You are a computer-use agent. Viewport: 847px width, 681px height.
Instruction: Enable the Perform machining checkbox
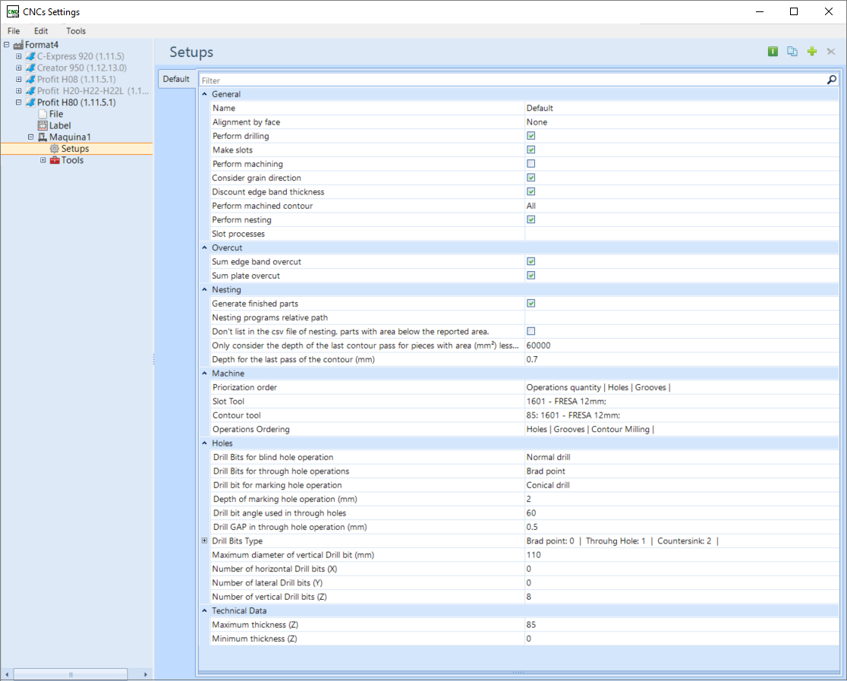tap(531, 164)
